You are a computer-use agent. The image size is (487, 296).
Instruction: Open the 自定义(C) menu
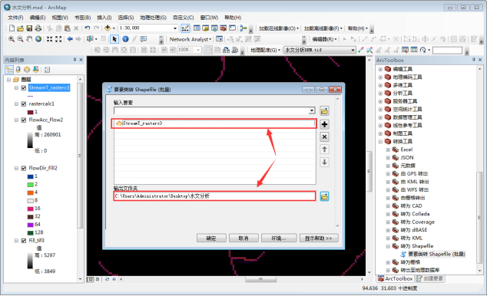(184, 18)
